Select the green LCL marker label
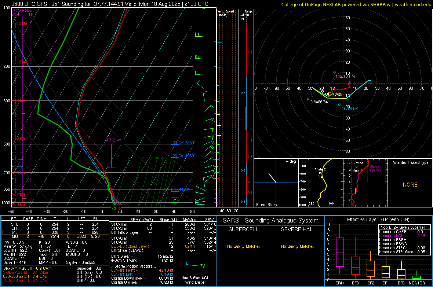Image resolution: width=433 pixels, height=287 pixels. (175, 200)
